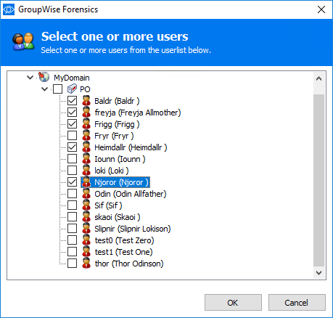Select the Slipnir (Slipnir Lokison) entry

coord(133,229)
